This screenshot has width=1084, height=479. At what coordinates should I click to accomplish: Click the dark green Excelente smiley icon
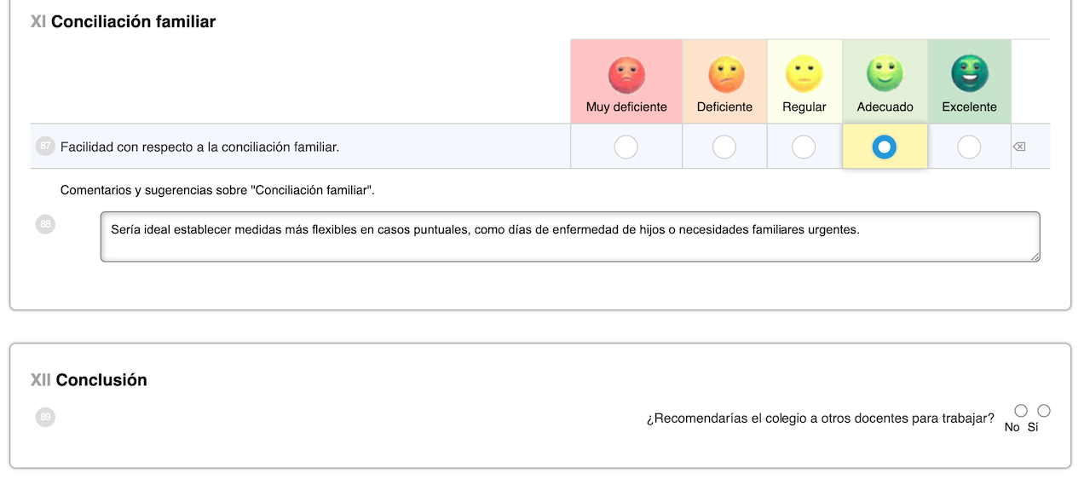[969, 75]
